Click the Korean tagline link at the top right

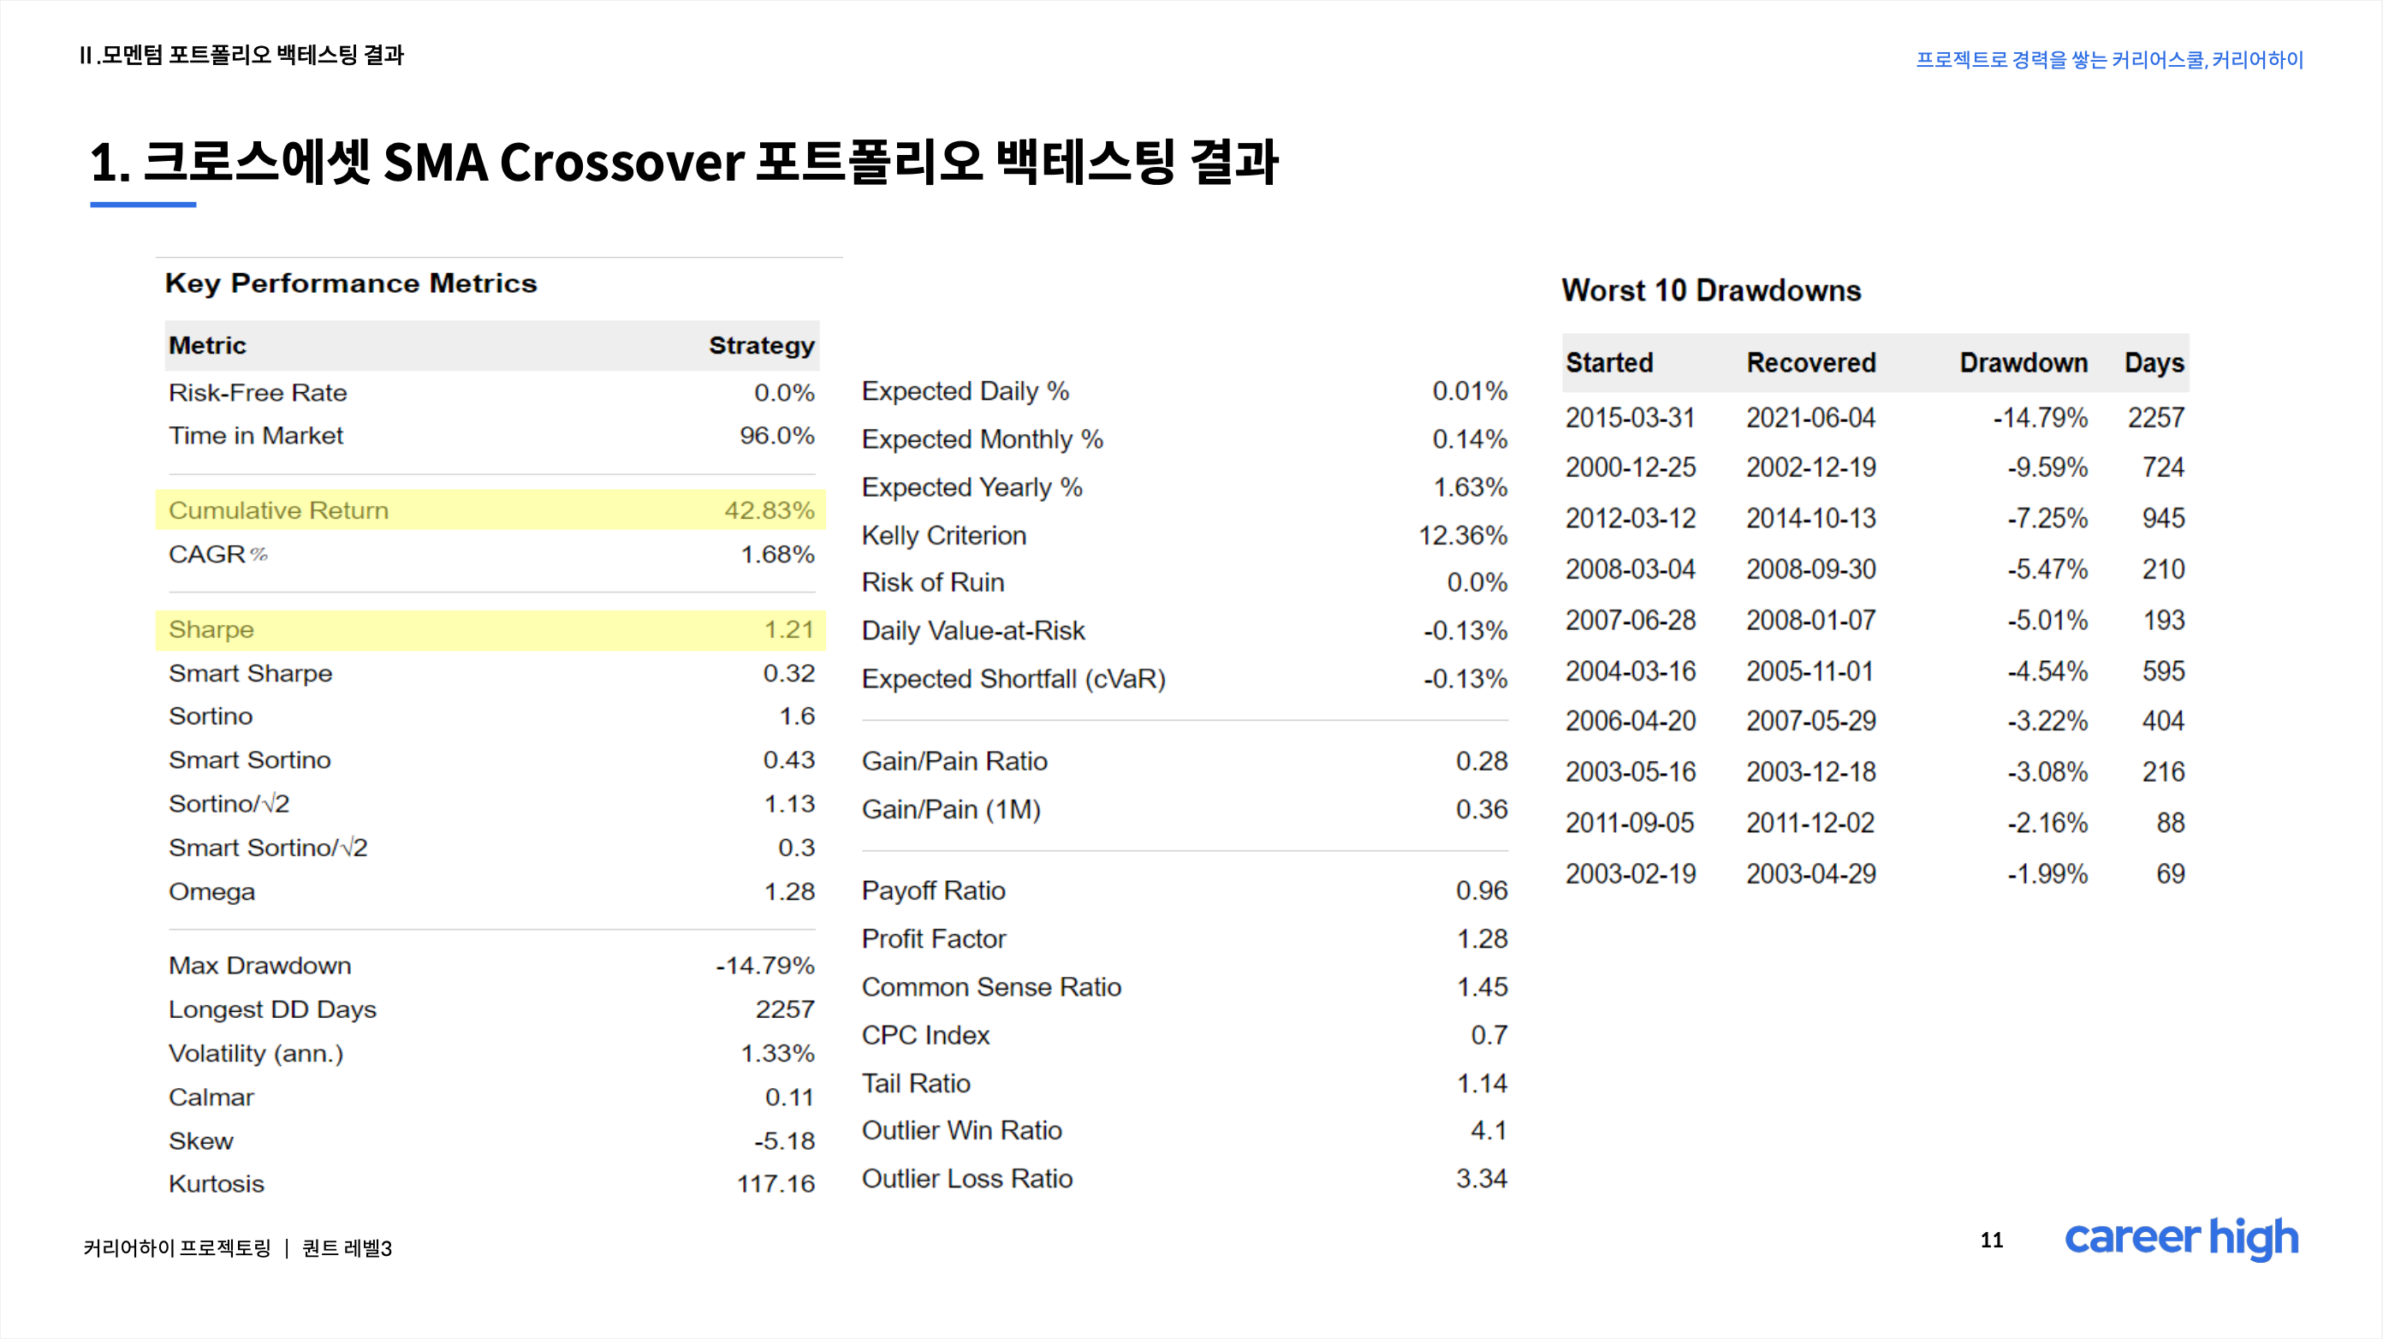coord(2108,60)
